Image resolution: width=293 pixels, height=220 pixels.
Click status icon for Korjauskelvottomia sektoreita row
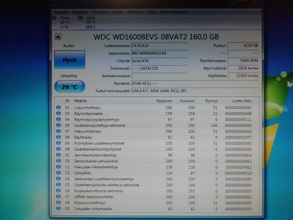point(59,191)
